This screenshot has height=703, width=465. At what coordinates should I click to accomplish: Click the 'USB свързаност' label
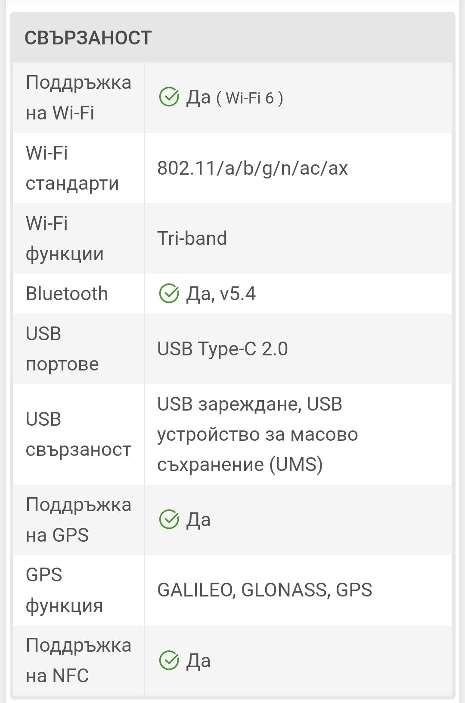(x=78, y=434)
